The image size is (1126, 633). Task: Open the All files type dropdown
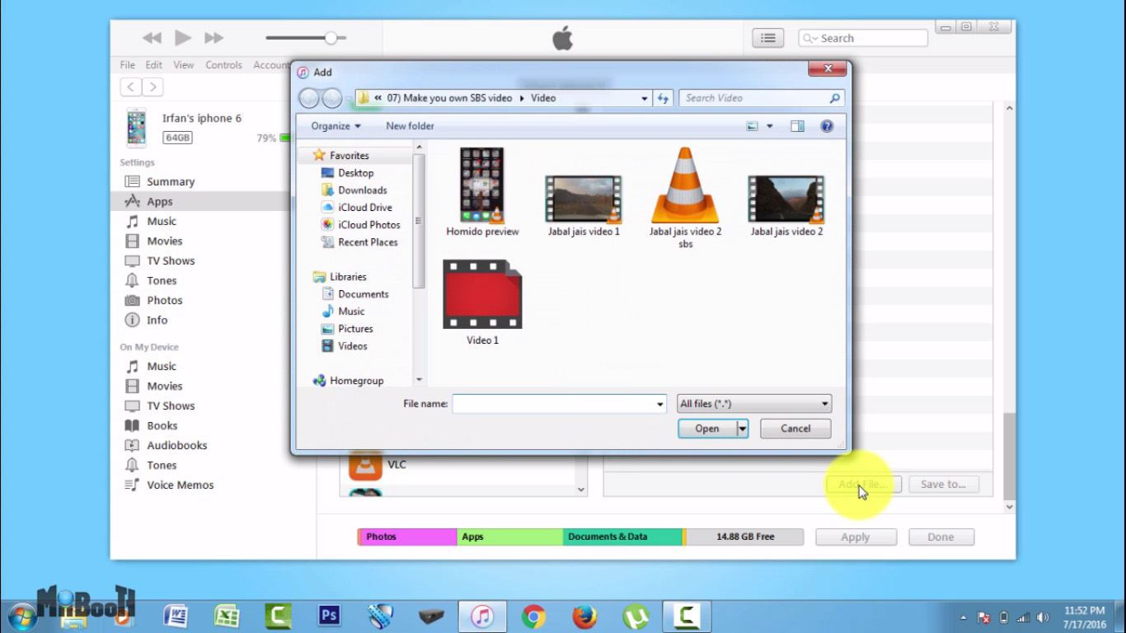(754, 404)
